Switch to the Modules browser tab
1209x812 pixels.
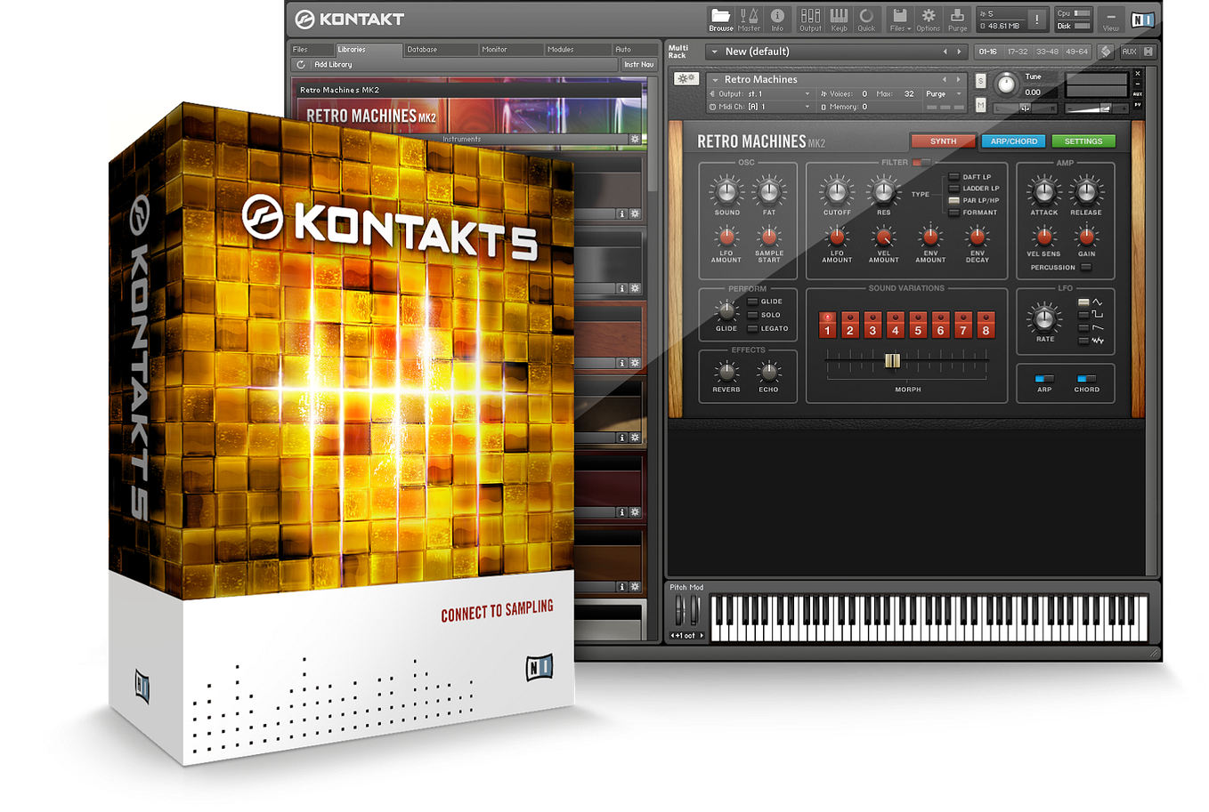tap(577, 50)
